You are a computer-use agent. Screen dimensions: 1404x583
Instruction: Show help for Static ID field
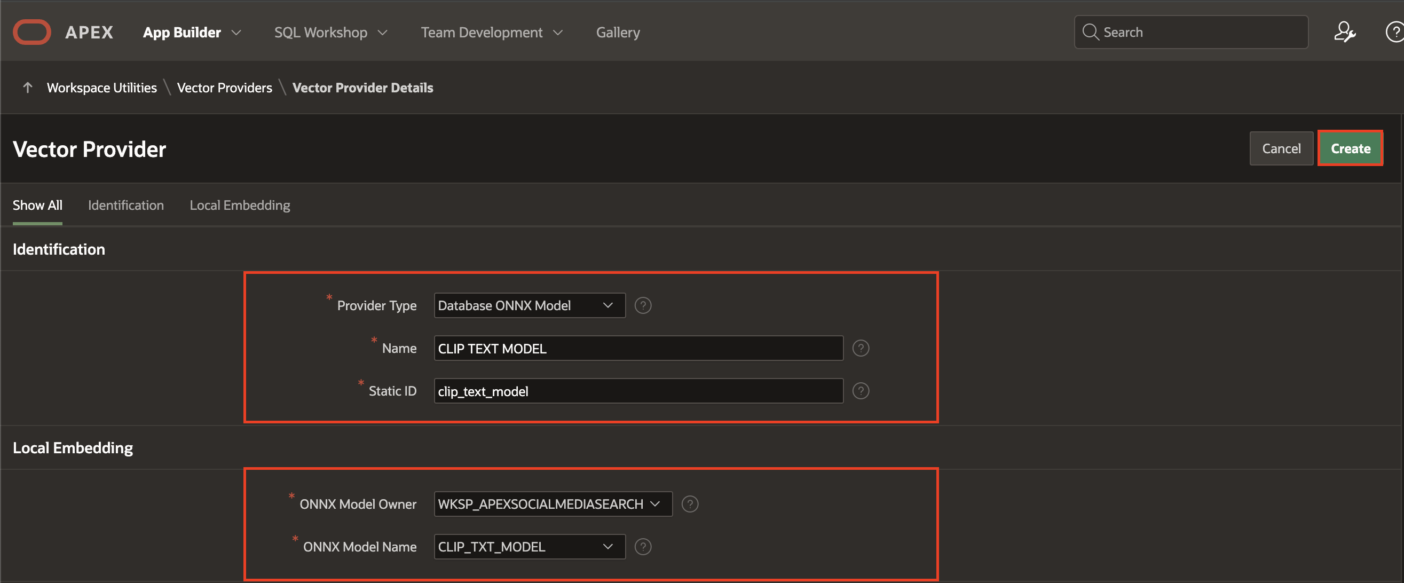[x=860, y=391]
